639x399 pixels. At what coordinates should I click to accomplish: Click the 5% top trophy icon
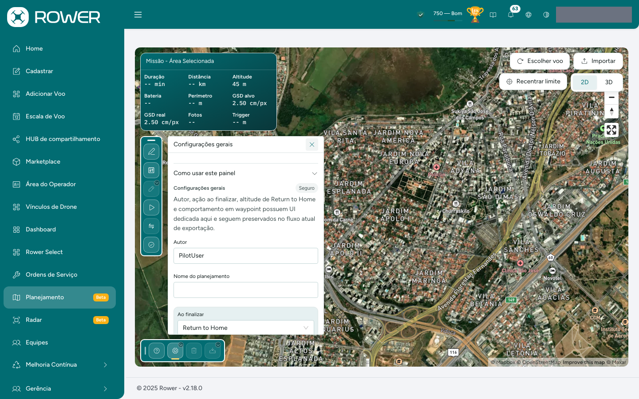click(475, 14)
